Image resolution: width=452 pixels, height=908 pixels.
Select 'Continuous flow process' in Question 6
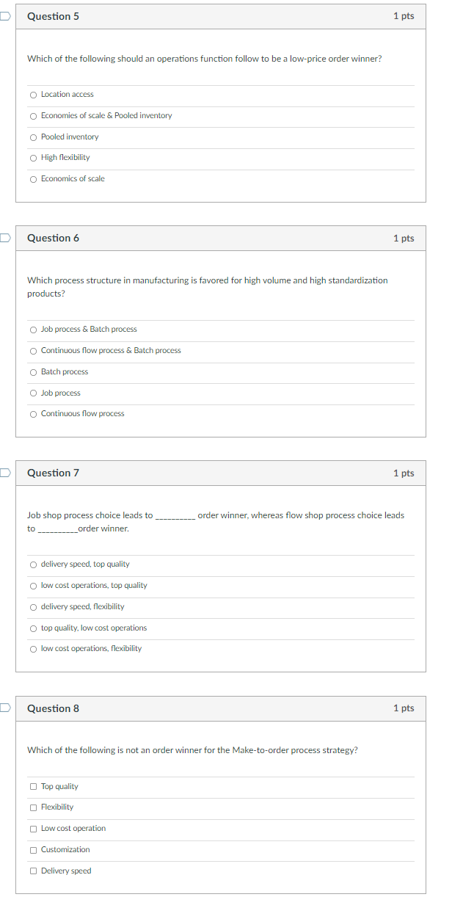coord(33,413)
